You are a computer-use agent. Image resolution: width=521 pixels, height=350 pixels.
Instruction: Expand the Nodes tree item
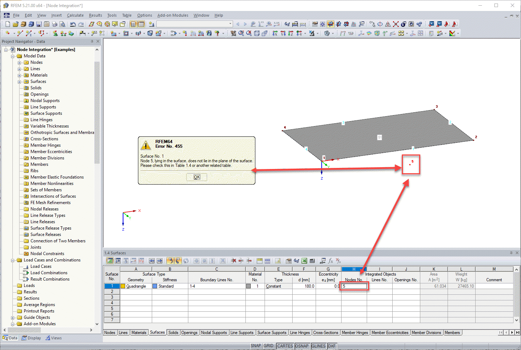pyautogui.click(x=20, y=62)
